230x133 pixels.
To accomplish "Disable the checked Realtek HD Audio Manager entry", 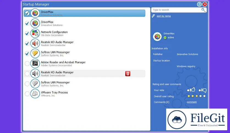I will tap(27, 43).
